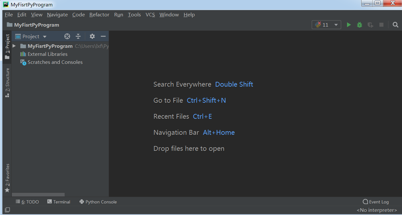Toggle tool window bars icon at bottom-left corner
The image size is (402, 215).
(x=7, y=210)
